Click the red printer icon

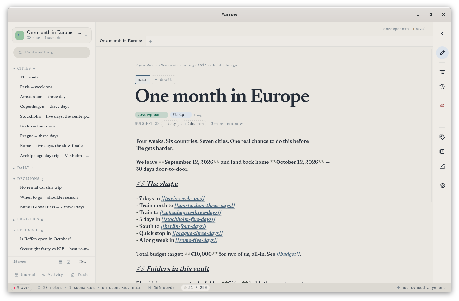point(442,106)
